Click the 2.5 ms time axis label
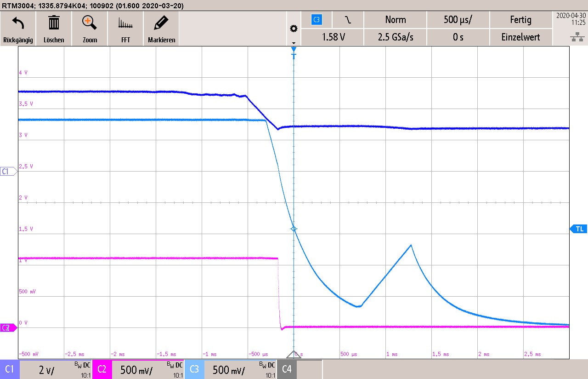The width and height of the screenshot is (588, 379). tap(532, 354)
